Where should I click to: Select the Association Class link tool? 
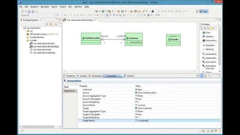pyautogui.click(x=209, y=67)
